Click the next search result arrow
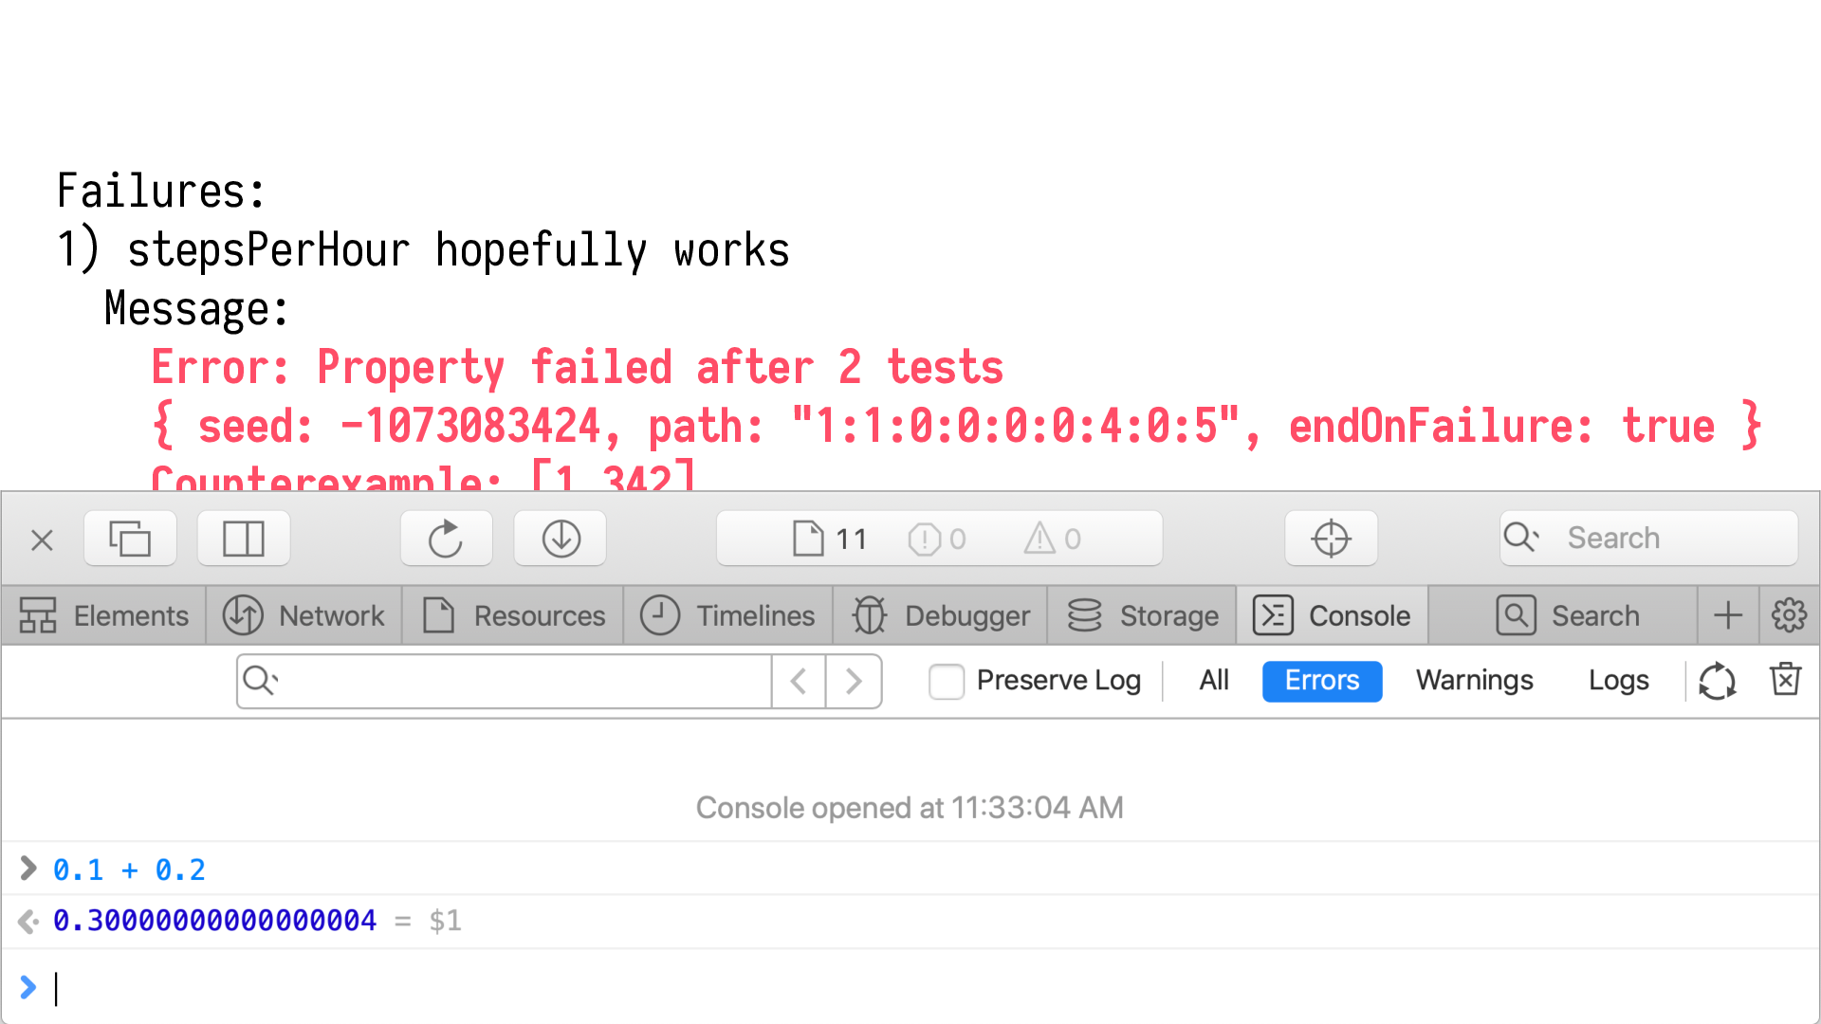 tap(855, 680)
